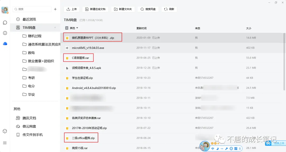Click the moon icon in IME toolbar

pos(217,149)
